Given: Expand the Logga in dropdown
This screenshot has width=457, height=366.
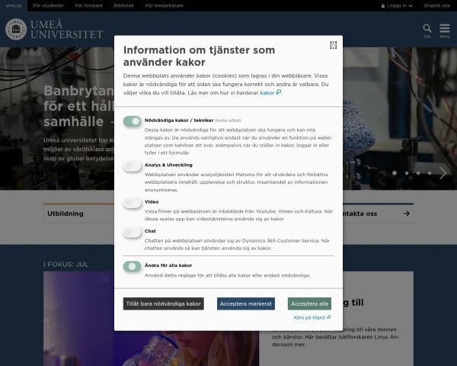Looking at the screenshot, I should point(397,6).
